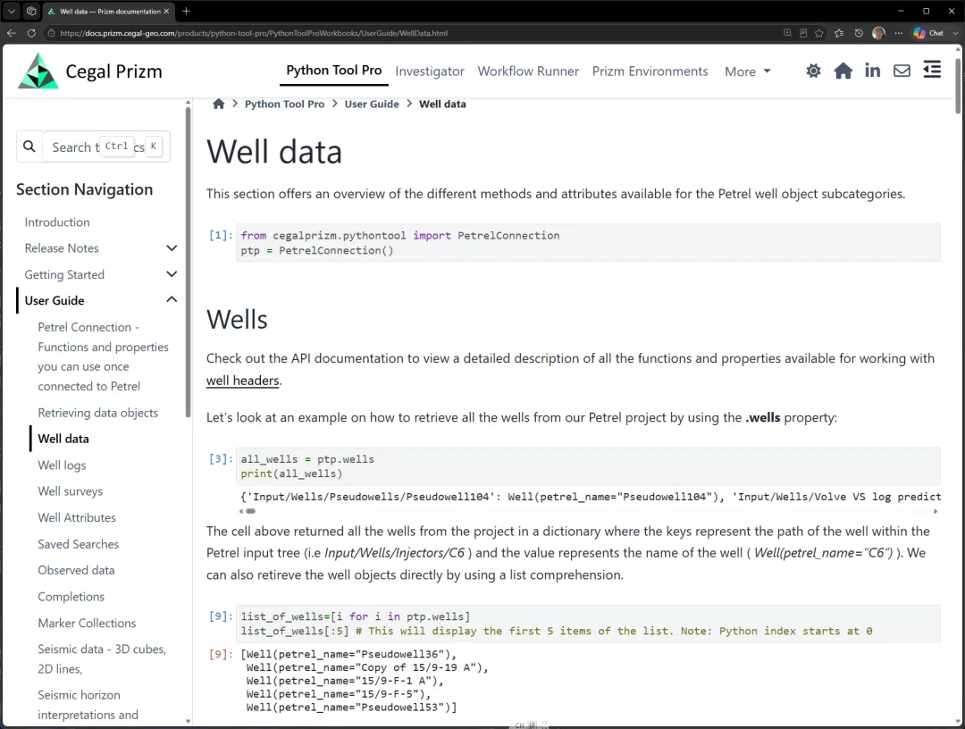Open a new tab with plus button
Image resolution: width=965 pixels, height=729 pixels.
[187, 11]
